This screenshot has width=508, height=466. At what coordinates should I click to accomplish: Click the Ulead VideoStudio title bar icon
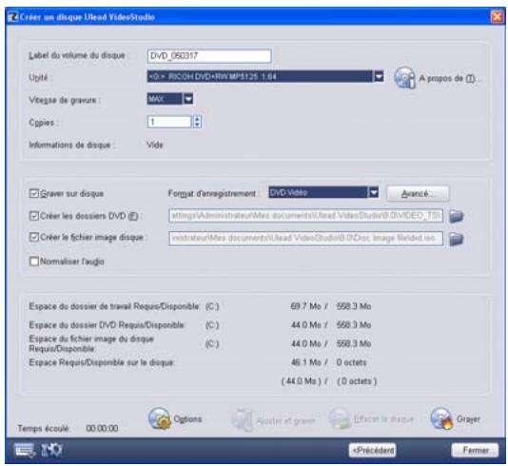point(12,16)
